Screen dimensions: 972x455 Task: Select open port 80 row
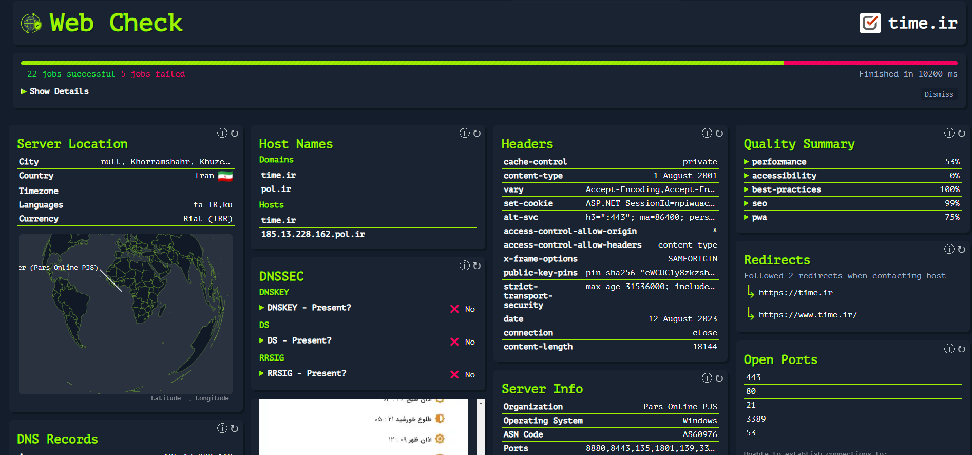click(x=853, y=391)
